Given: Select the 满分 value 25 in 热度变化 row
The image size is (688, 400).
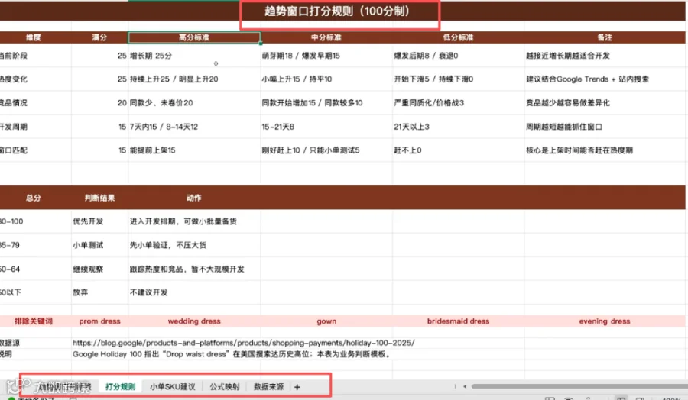Looking at the screenshot, I should [99, 79].
